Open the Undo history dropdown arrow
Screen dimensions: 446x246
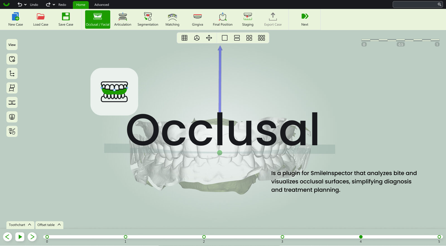(25, 5)
